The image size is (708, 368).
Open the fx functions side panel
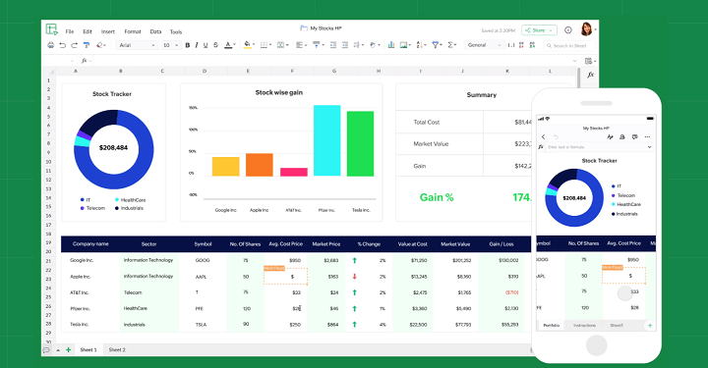[590, 75]
